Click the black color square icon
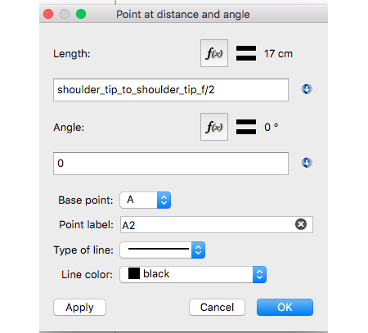 coord(134,273)
